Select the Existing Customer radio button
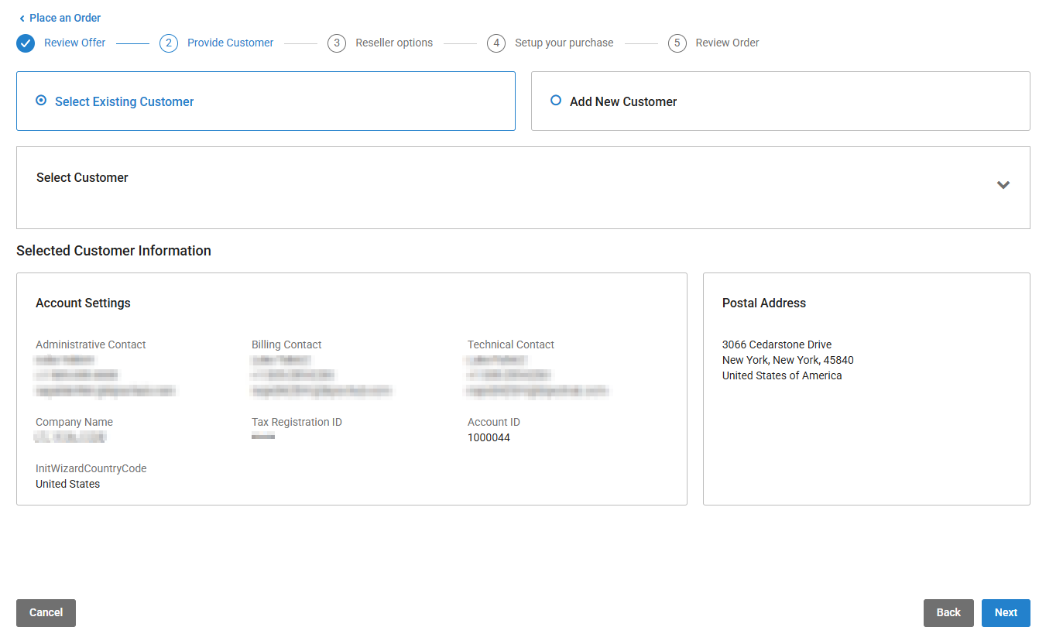This screenshot has width=1039, height=634. 41,101
